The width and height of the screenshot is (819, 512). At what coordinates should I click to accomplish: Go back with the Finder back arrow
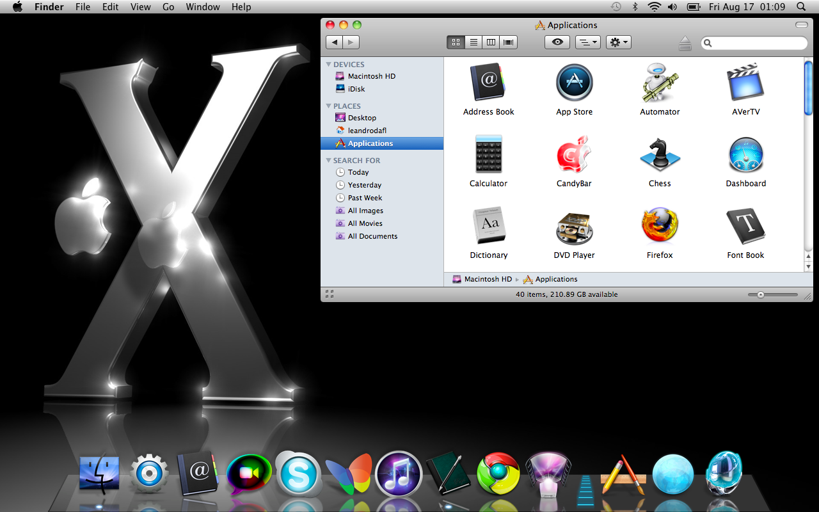coord(334,42)
